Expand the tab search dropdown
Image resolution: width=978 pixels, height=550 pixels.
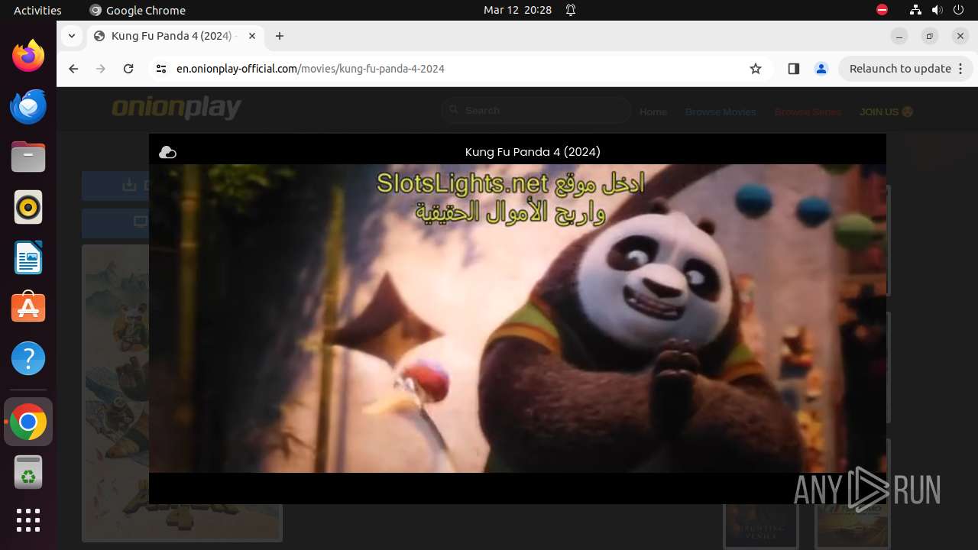[x=71, y=36]
